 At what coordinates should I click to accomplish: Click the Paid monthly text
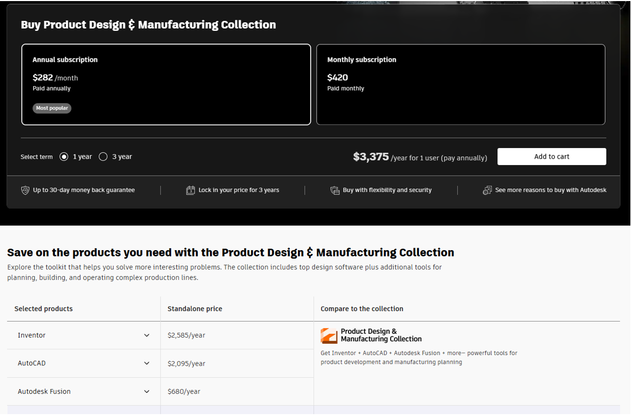345,88
